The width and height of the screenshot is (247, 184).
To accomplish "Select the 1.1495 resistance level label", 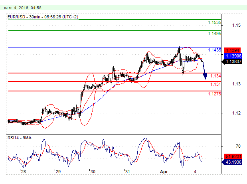I will tap(214, 34).
